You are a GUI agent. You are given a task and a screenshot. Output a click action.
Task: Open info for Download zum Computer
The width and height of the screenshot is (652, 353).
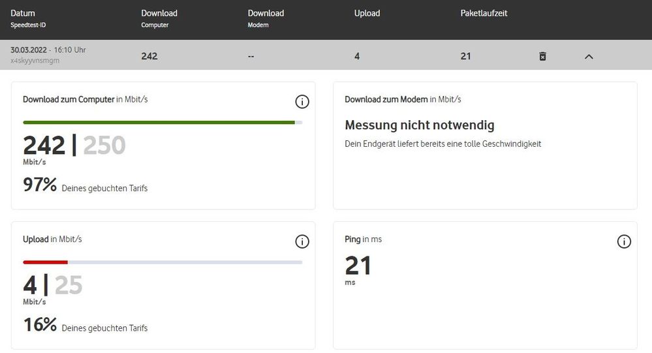[x=302, y=102]
